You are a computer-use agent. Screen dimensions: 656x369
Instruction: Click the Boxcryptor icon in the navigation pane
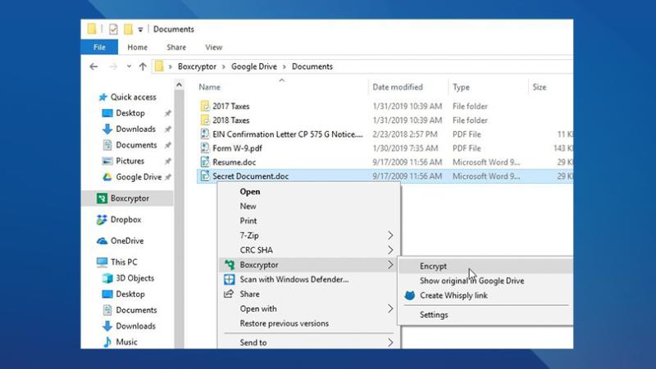point(102,198)
